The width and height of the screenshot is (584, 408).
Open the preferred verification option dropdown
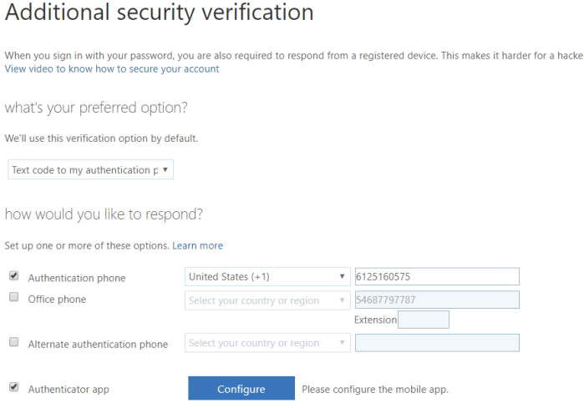pos(90,170)
